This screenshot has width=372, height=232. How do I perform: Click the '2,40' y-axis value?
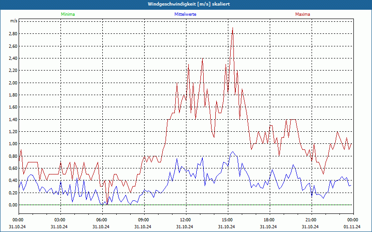[13, 58]
